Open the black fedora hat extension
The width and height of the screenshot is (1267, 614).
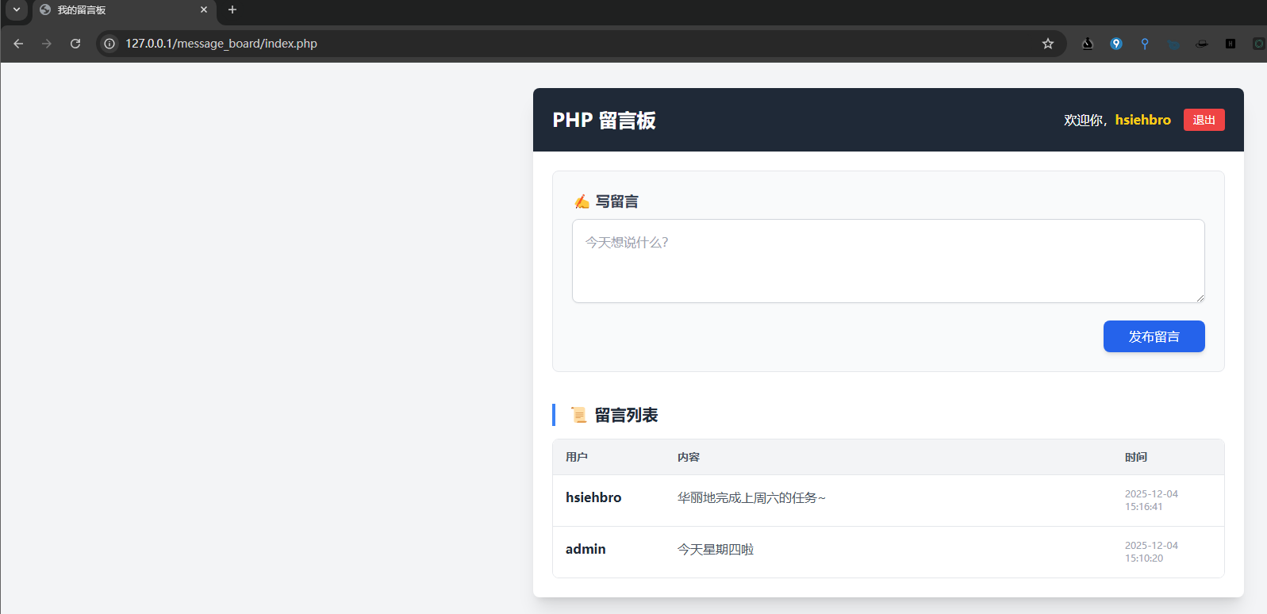click(1202, 44)
